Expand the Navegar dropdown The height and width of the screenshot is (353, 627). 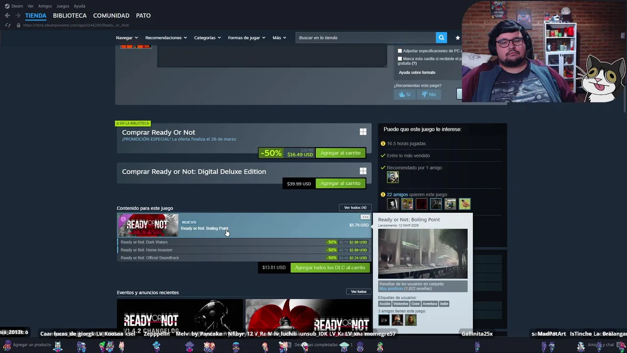click(127, 38)
